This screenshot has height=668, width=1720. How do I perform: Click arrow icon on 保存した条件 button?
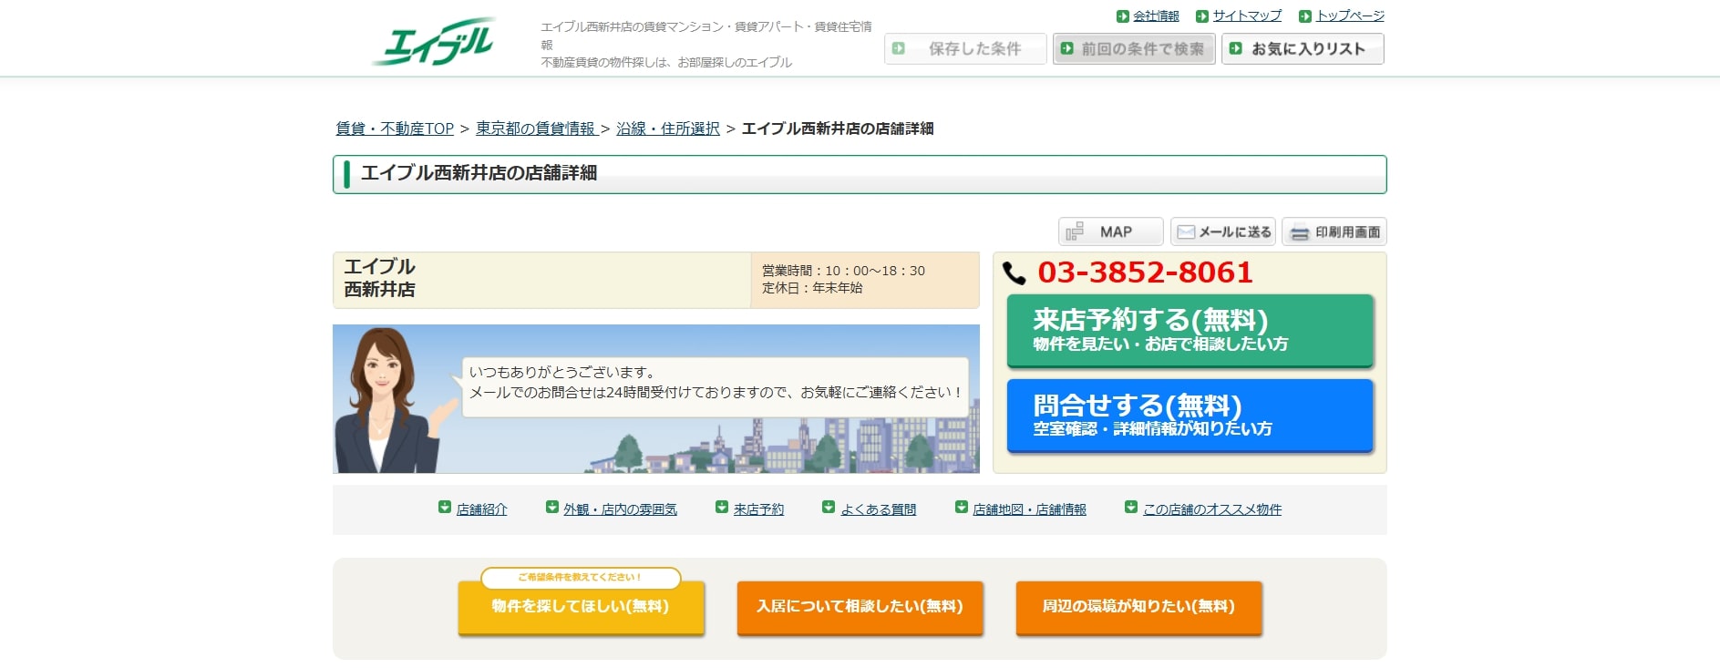(899, 48)
